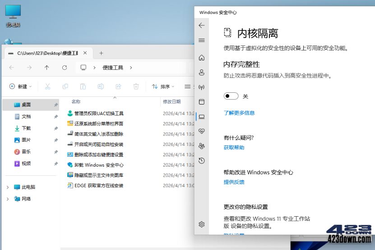
Task: Open Home in Windows Security sidebar
Action: [x=202, y=58]
